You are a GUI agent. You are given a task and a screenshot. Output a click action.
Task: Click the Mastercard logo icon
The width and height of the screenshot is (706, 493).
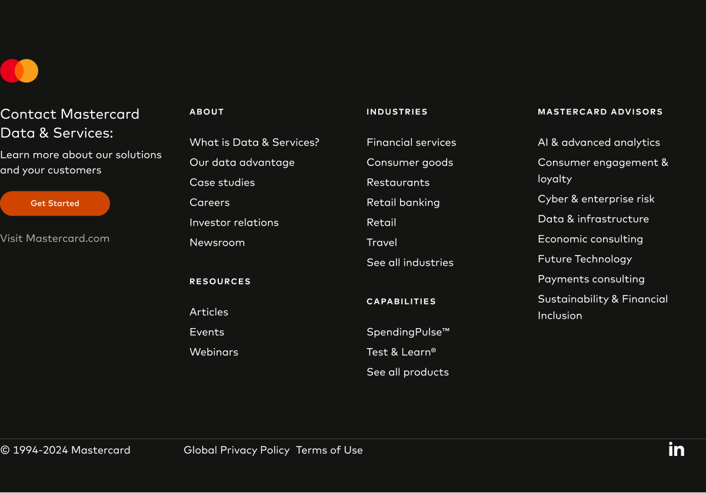coord(19,71)
